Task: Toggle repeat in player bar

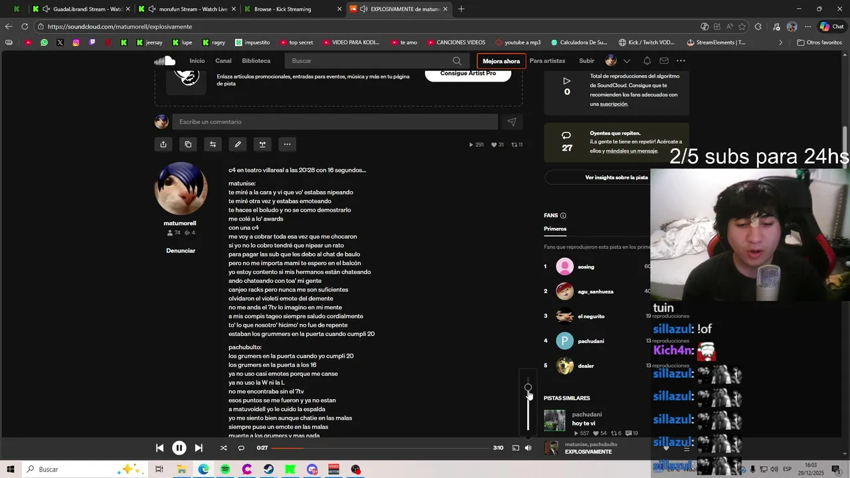Action: click(241, 448)
